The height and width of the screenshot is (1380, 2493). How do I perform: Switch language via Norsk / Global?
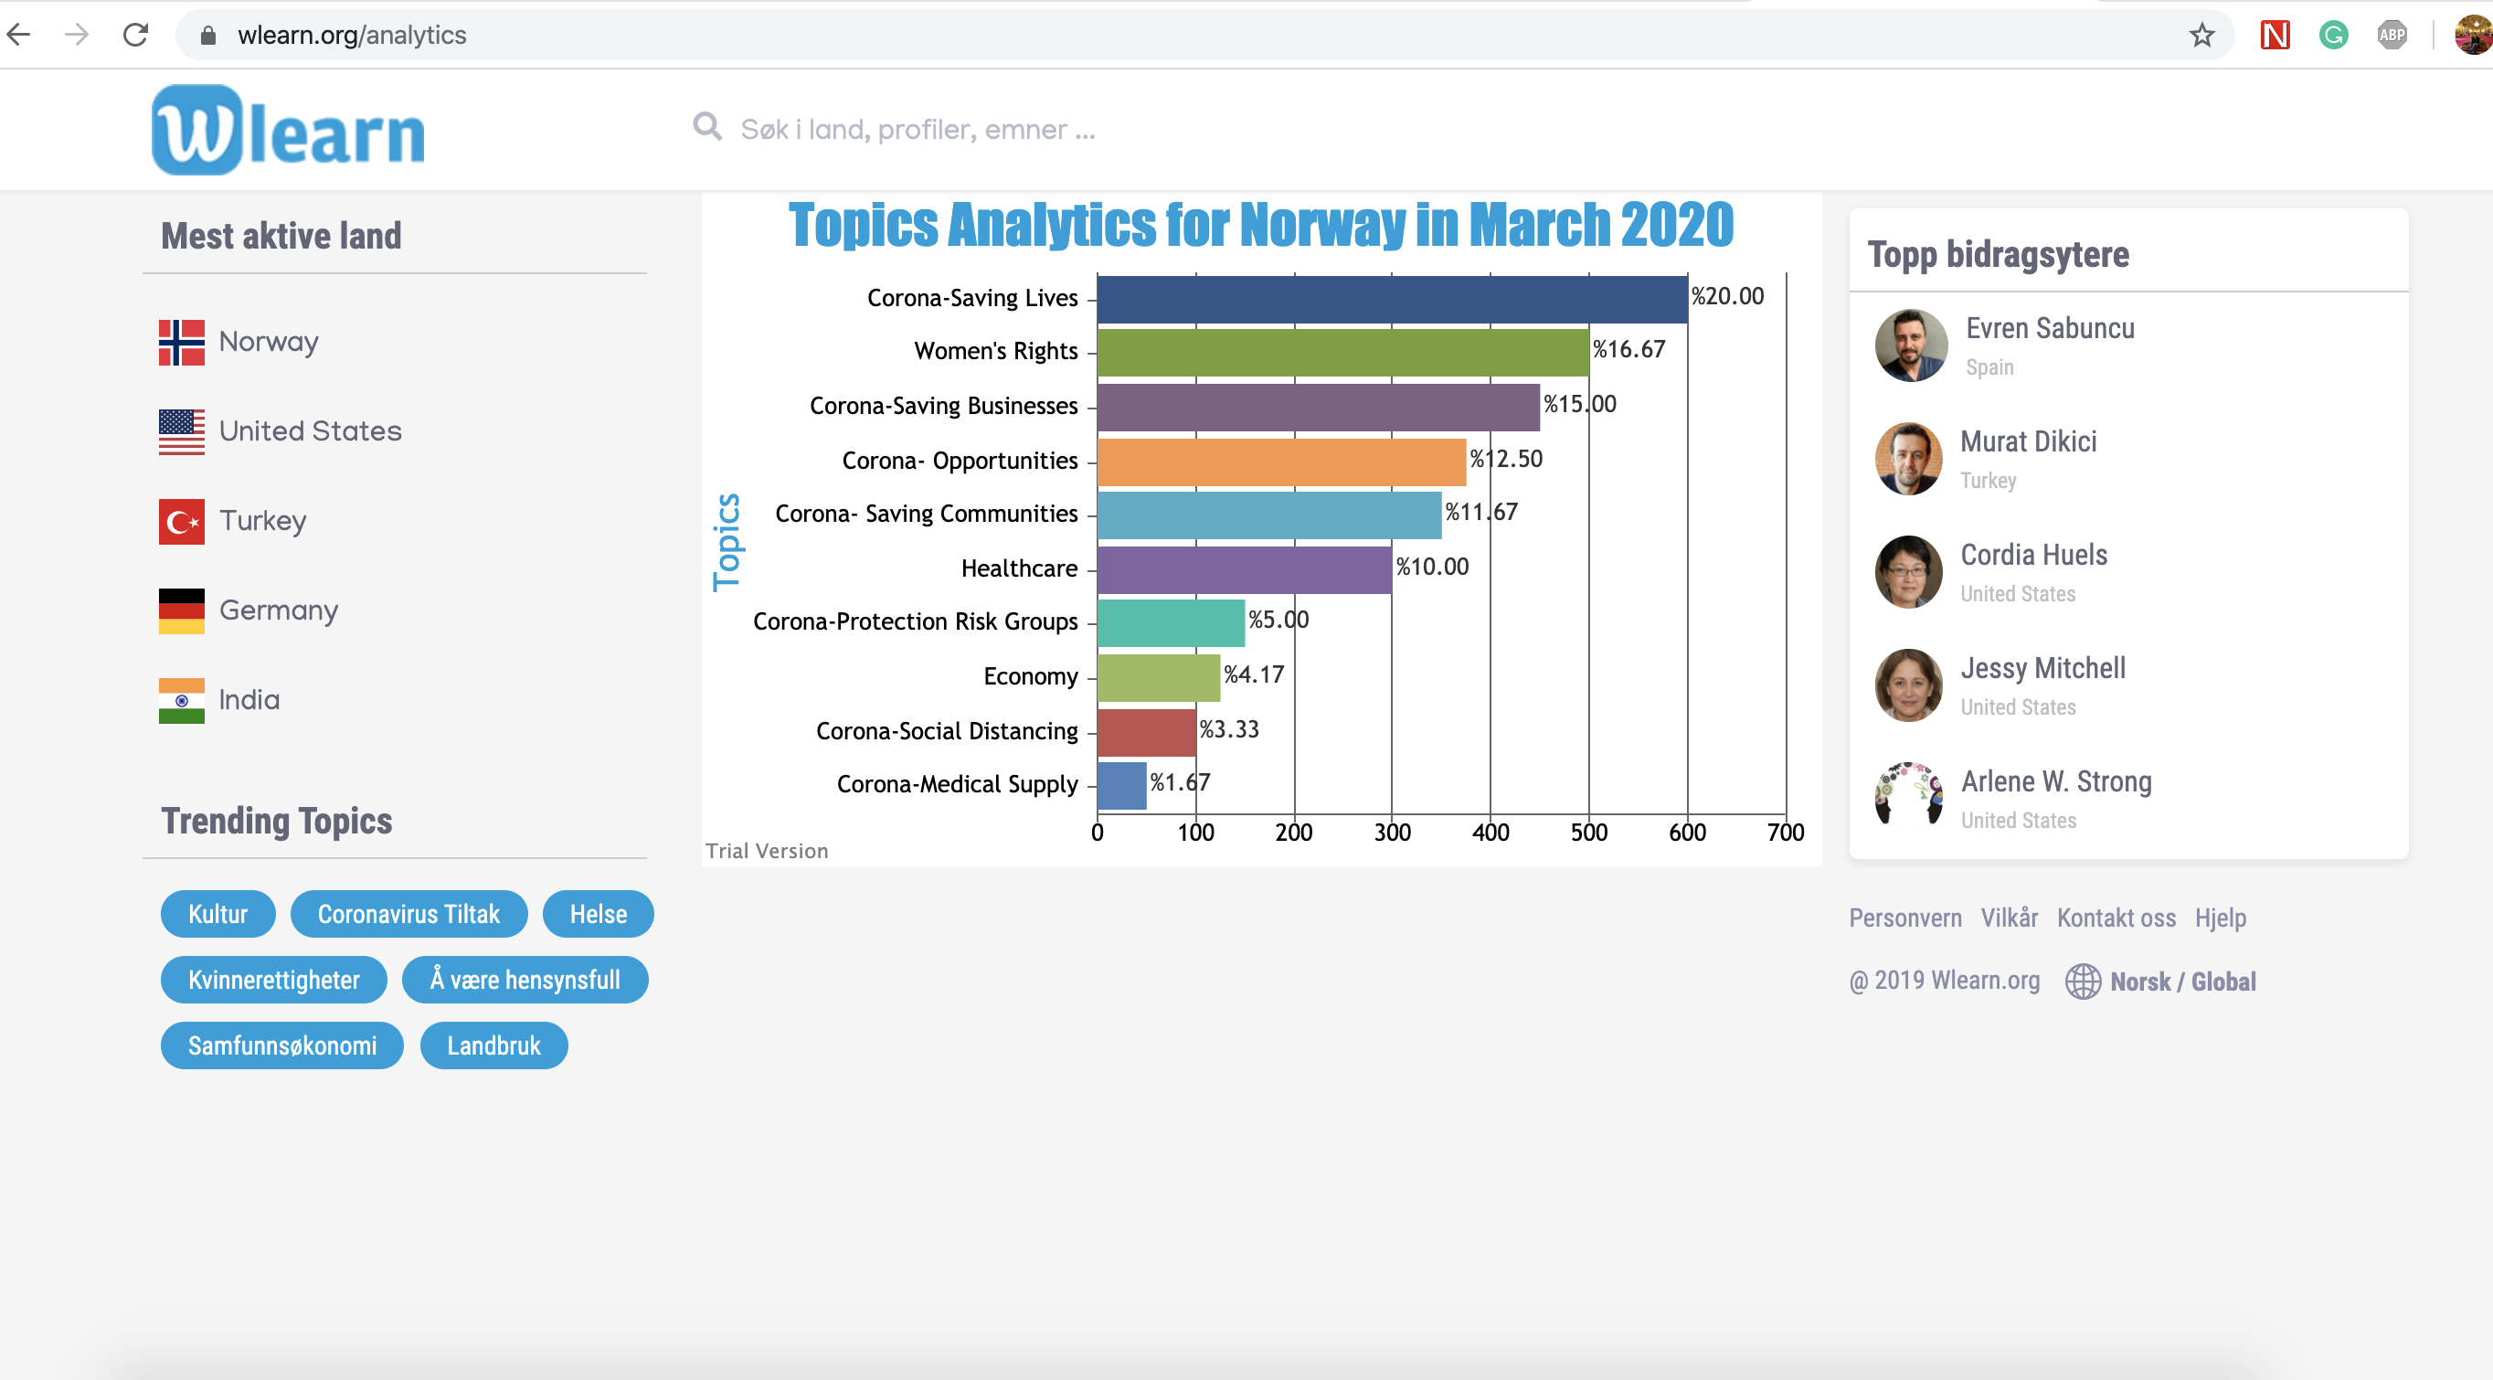tap(2182, 982)
